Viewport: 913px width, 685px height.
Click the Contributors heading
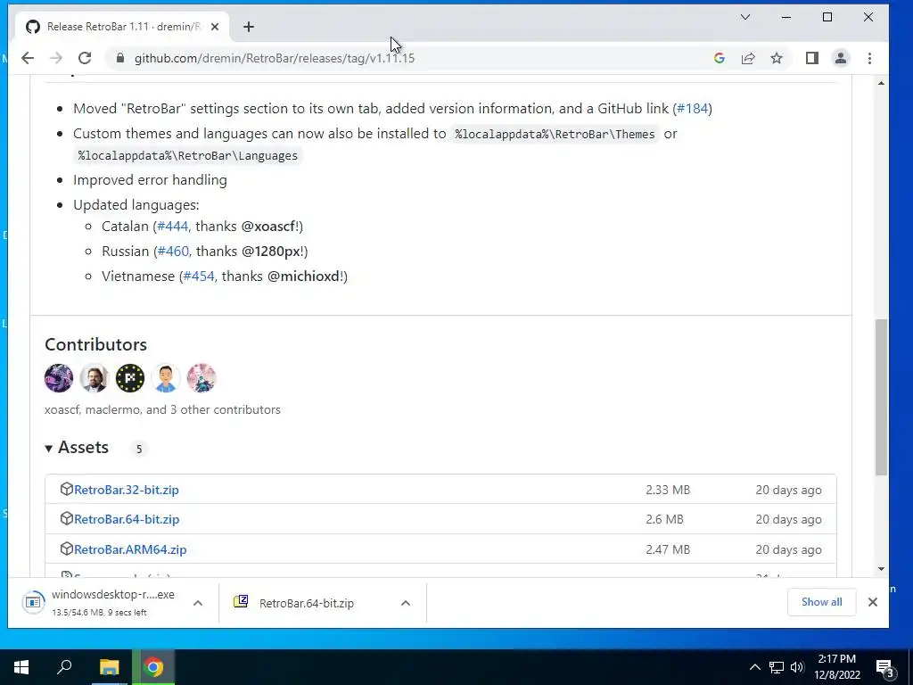[x=95, y=344]
